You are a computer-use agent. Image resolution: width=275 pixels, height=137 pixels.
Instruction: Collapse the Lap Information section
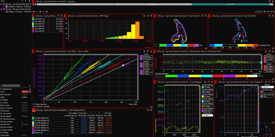1,119
